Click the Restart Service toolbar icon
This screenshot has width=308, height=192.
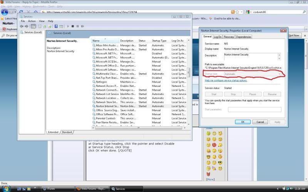click(82, 26)
